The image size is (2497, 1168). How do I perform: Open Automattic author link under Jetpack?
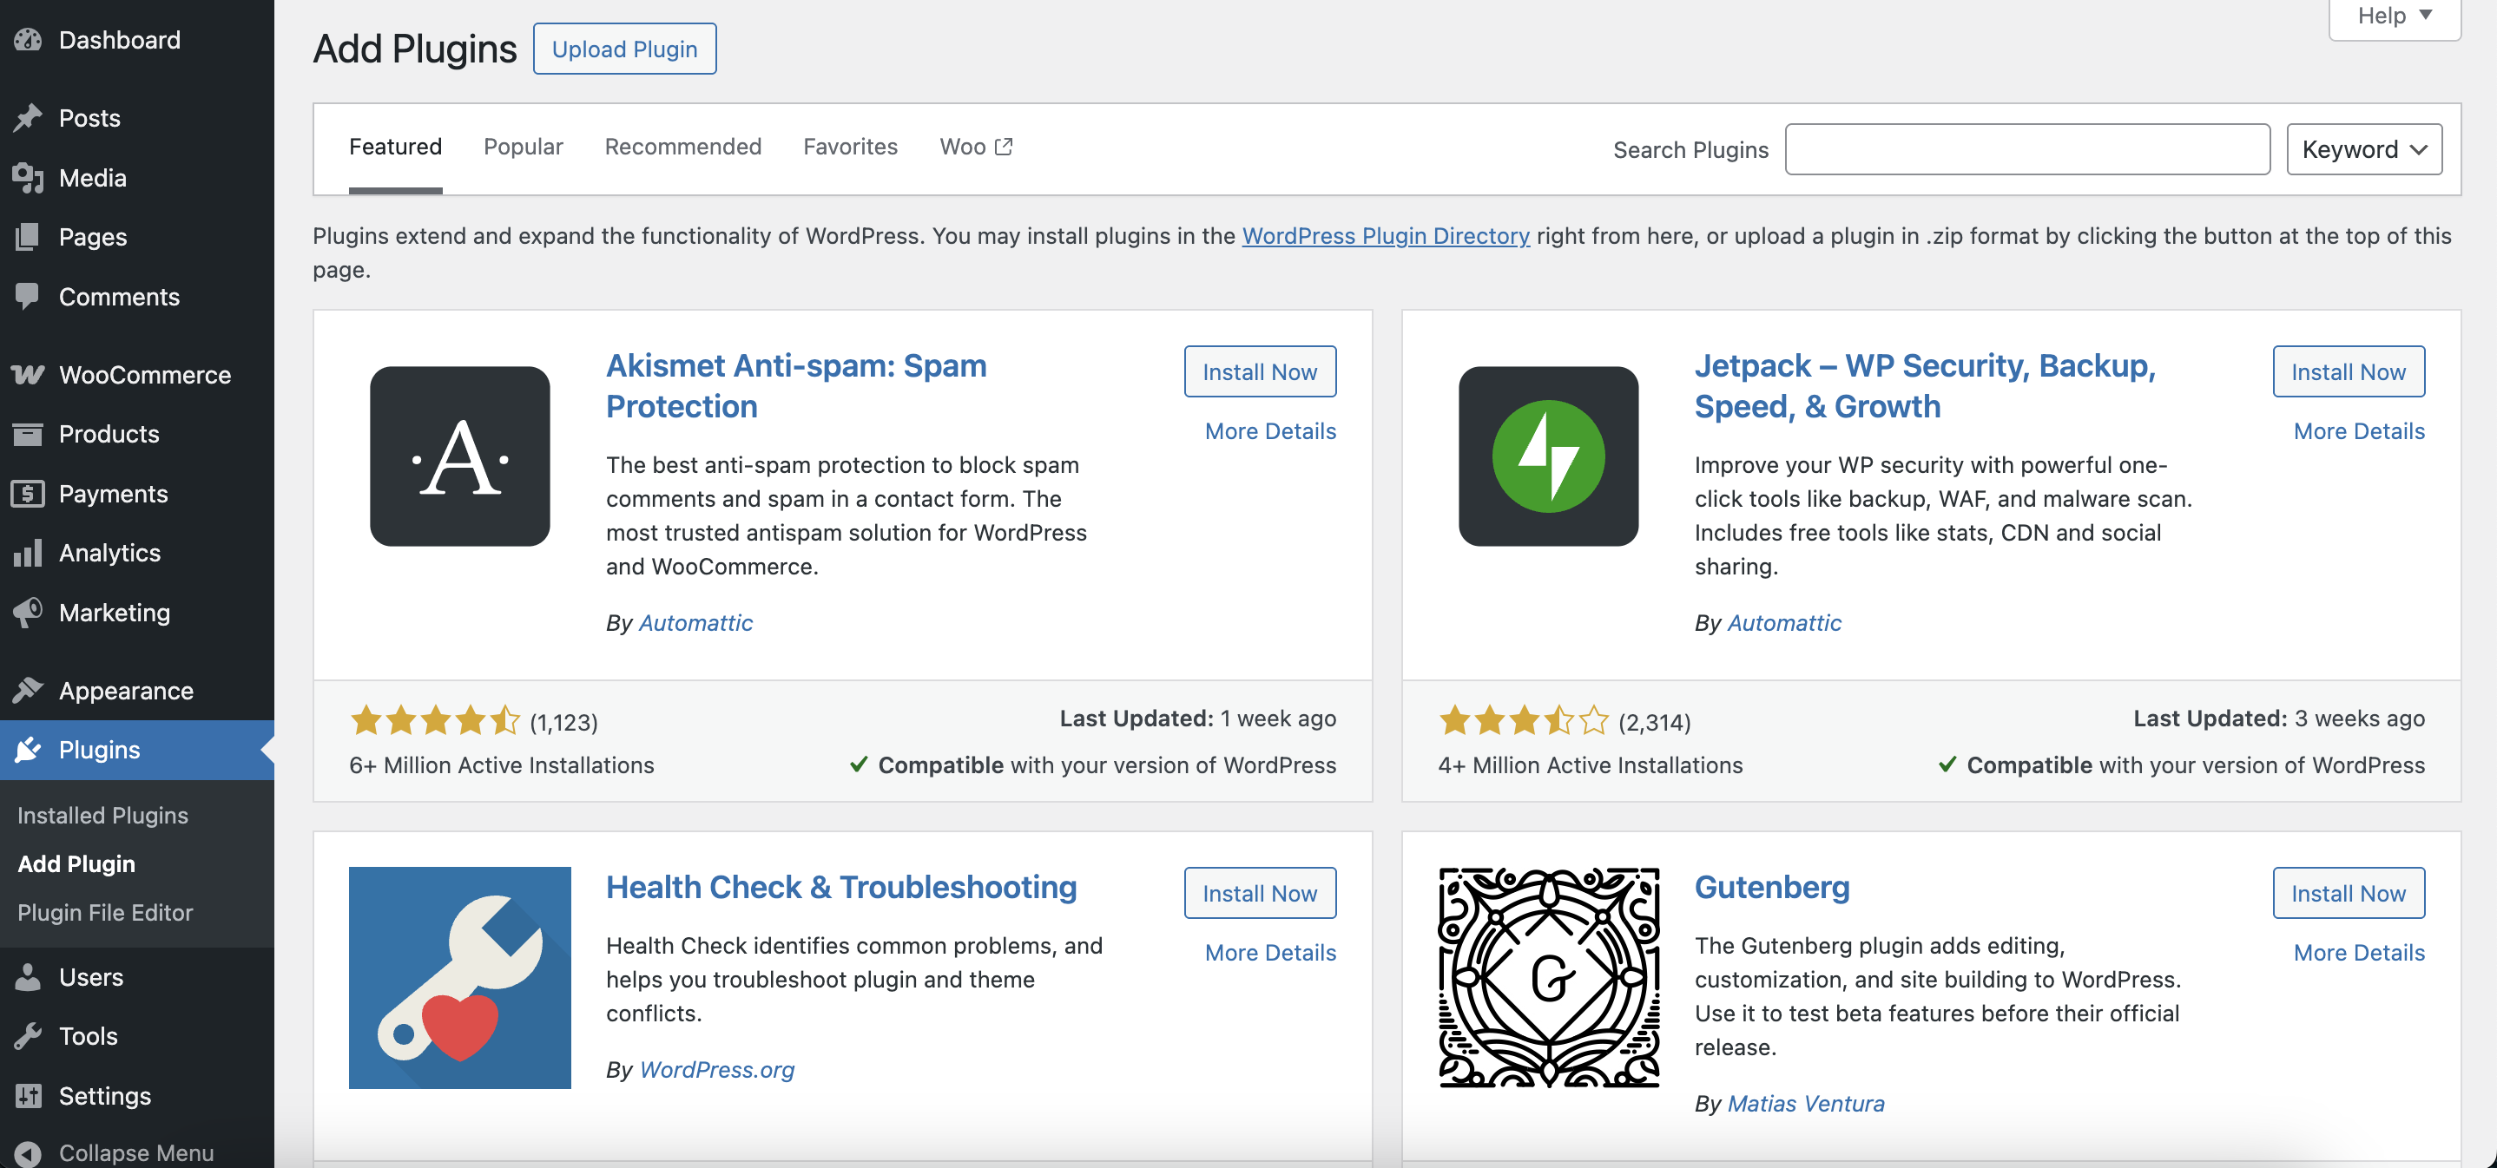1784,623
